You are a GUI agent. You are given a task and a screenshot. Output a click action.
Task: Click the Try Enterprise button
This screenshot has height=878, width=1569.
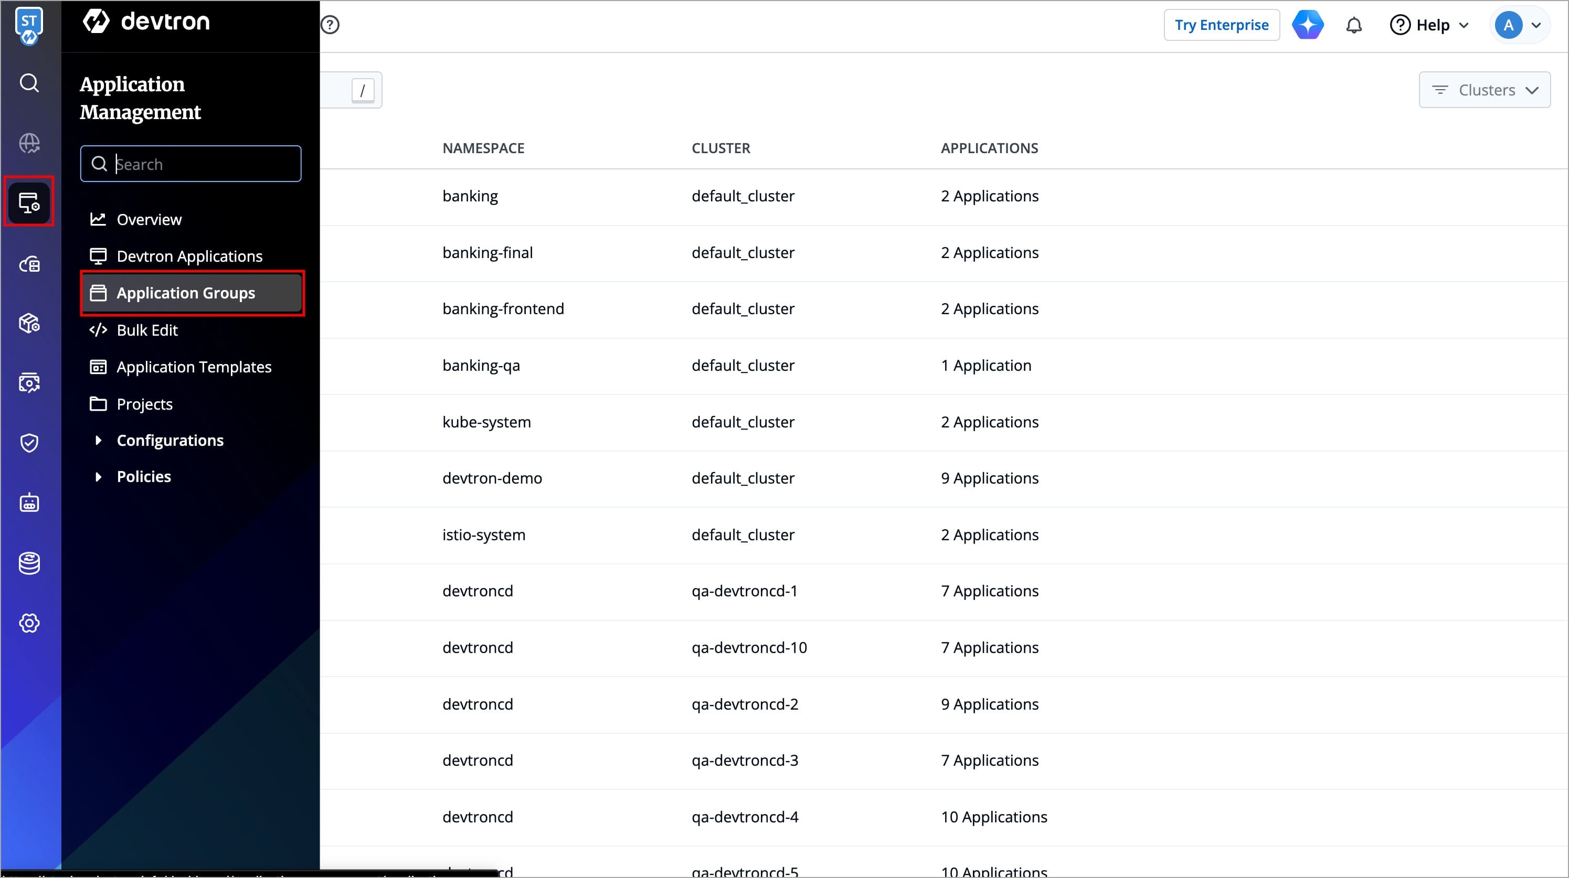pyautogui.click(x=1221, y=26)
